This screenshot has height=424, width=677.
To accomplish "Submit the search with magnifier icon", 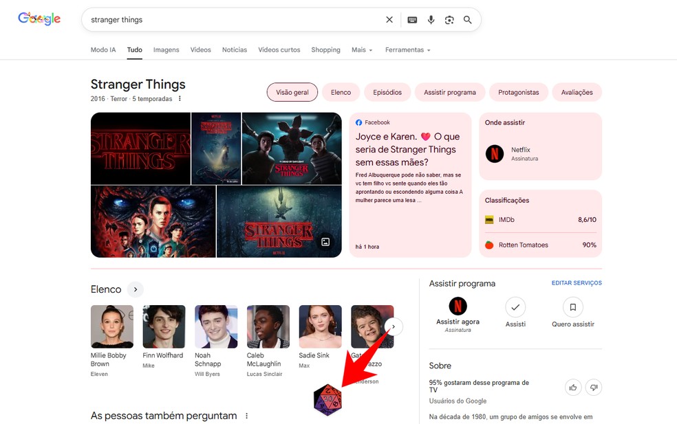I will 468,20.
